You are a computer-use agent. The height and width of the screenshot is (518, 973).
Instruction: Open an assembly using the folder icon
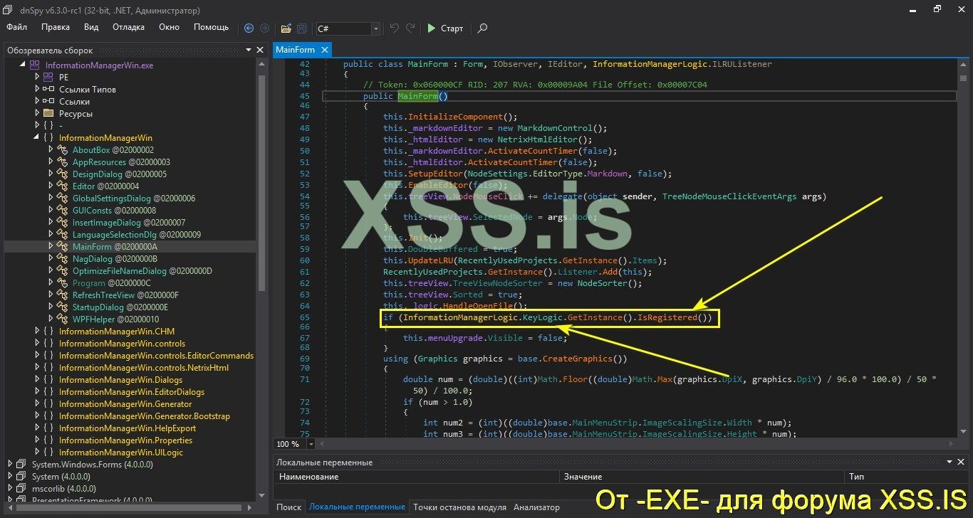coord(285,28)
